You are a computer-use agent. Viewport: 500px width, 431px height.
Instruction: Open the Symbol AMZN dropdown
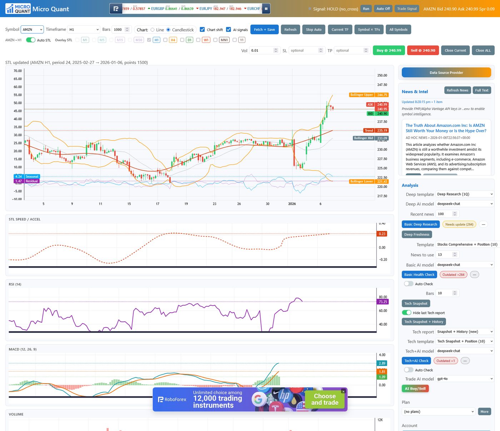tap(32, 29)
